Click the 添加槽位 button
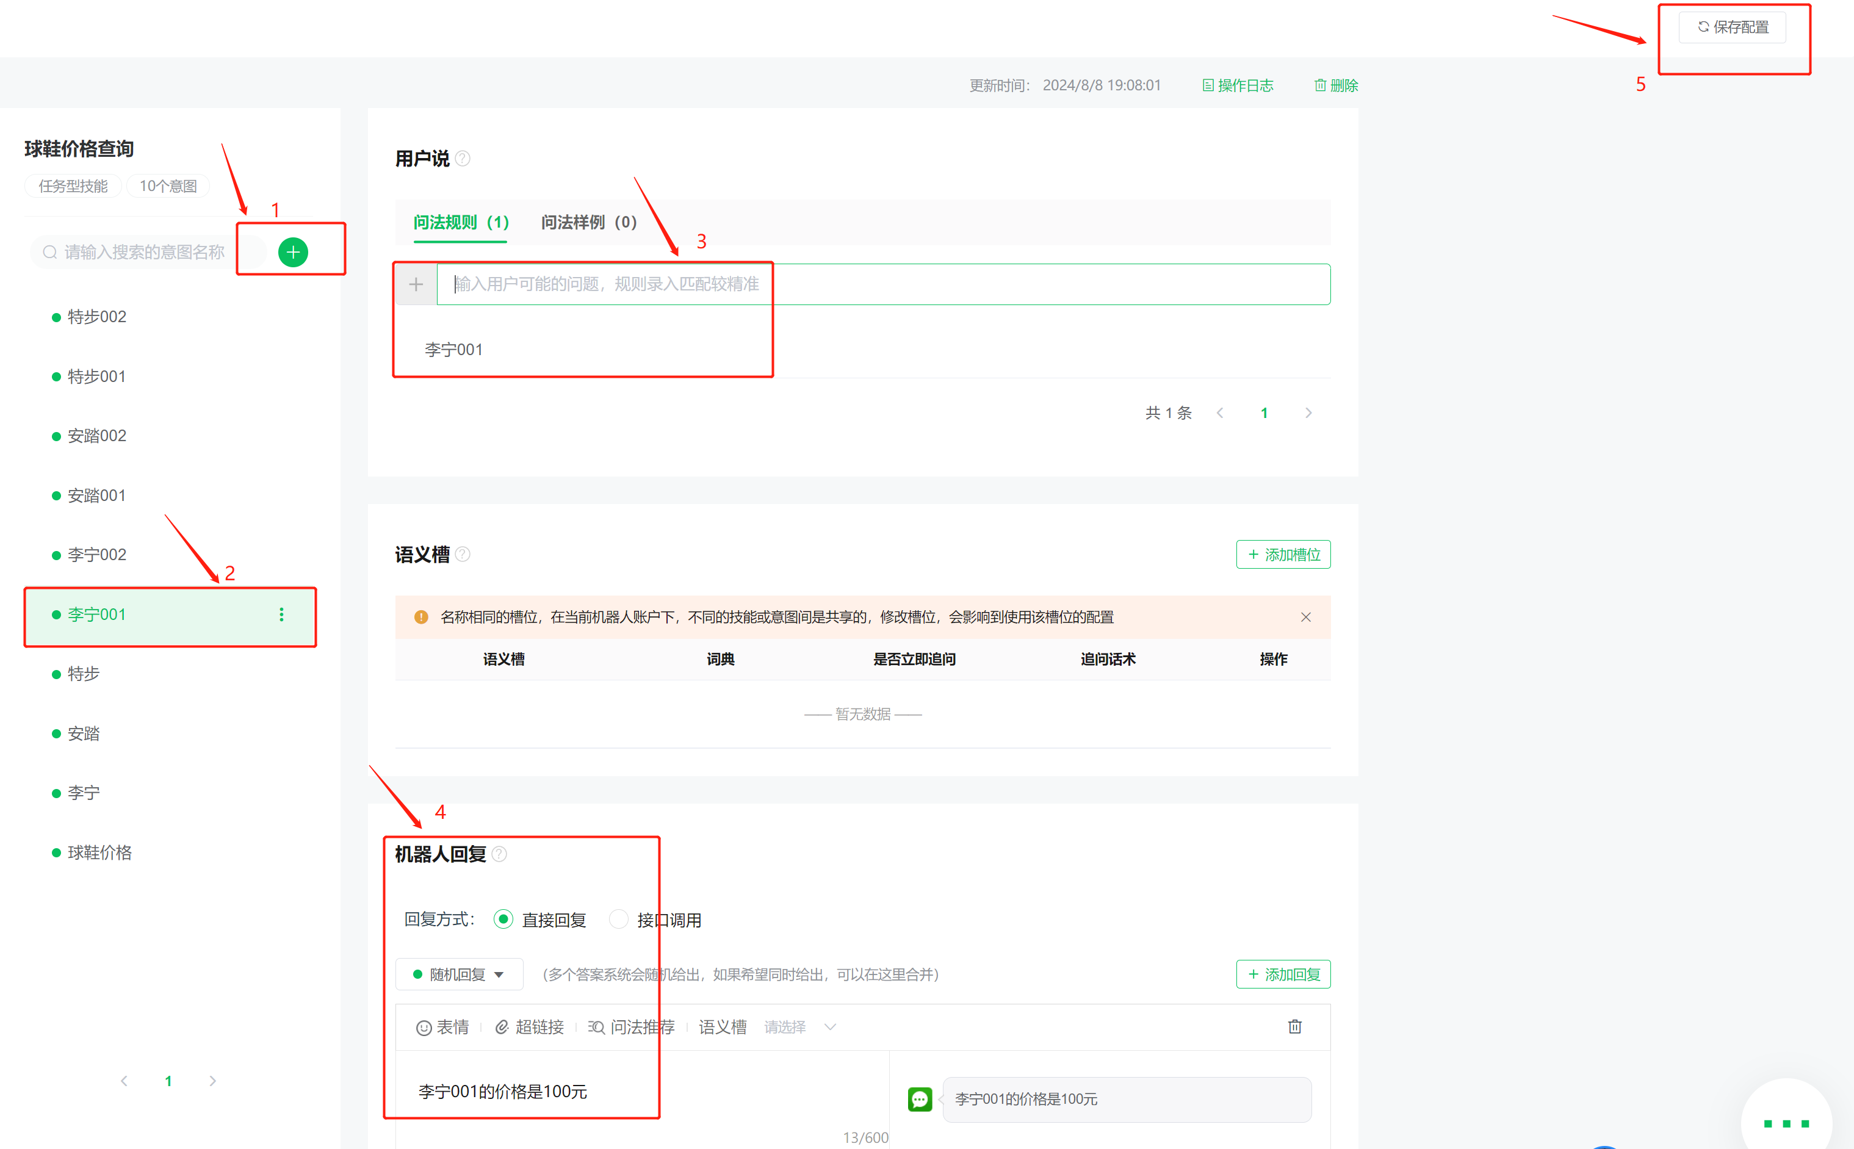 point(1283,555)
